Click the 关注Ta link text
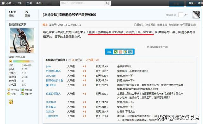This screenshot has height=124, width=203. 15,90
